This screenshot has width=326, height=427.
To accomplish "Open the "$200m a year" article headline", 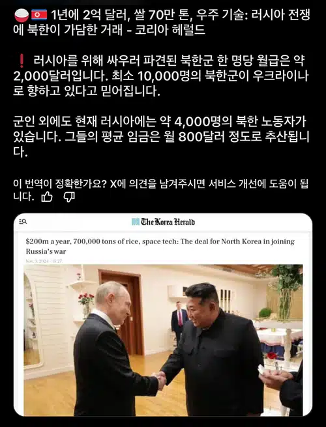I will click(160, 246).
